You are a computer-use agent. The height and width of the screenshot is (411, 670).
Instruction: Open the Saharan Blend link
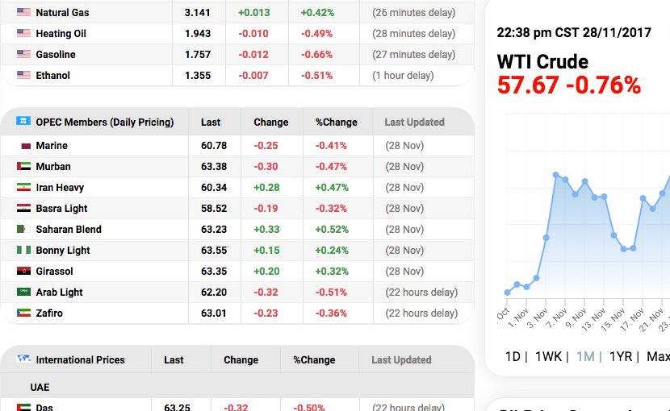pyautogui.click(x=69, y=229)
